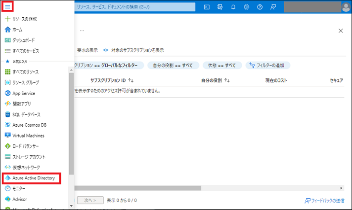This screenshot has height=210, width=352.
Task: Click the モニター gauge icon
Action: tap(7, 188)
